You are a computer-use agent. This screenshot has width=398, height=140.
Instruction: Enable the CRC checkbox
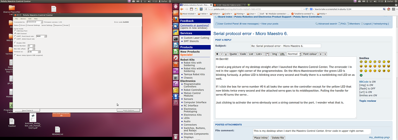[x=15, y=43]
